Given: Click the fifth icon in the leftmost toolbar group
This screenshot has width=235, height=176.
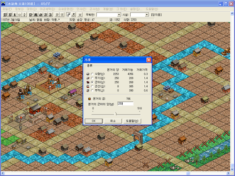Looking at the screenshot, I should pyautogui.click(x=24, y=15).
